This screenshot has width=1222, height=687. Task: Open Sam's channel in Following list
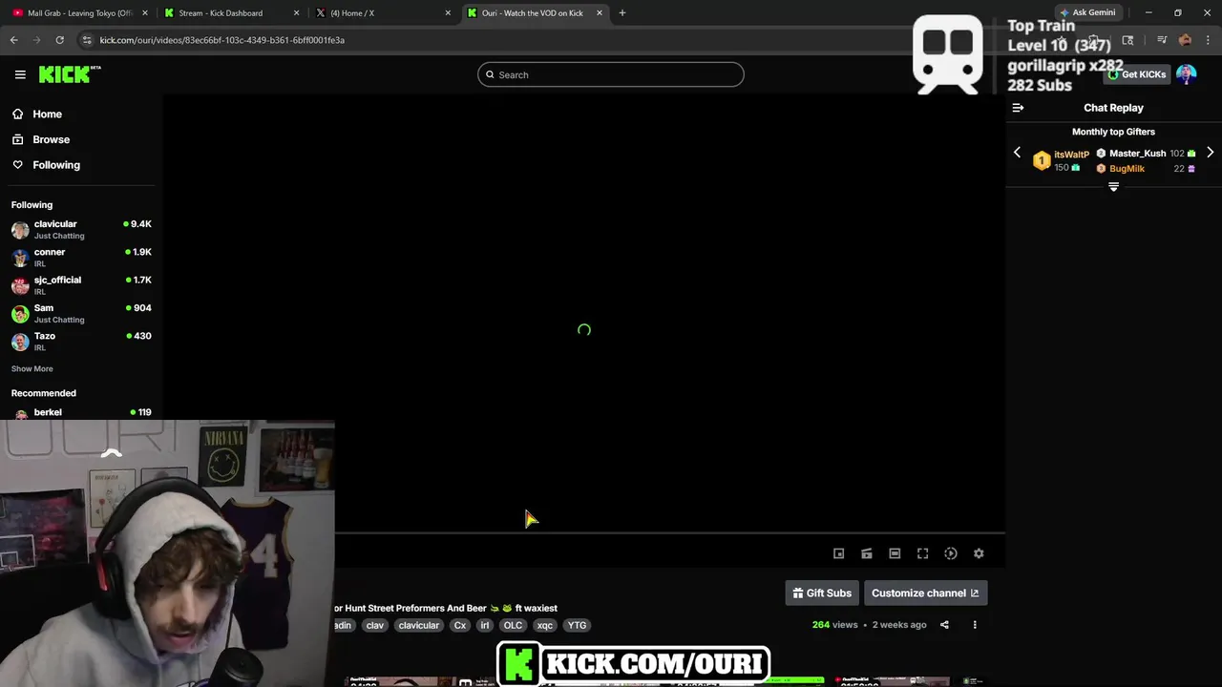pyautogui.click(x=81, y=313)
